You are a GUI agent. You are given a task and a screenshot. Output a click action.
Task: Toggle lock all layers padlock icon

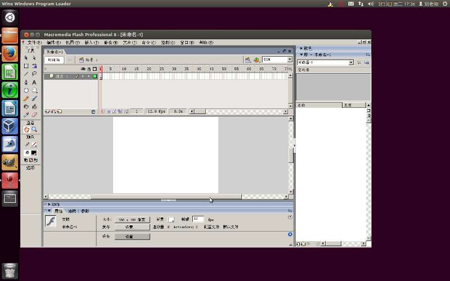tap(89, 69)
